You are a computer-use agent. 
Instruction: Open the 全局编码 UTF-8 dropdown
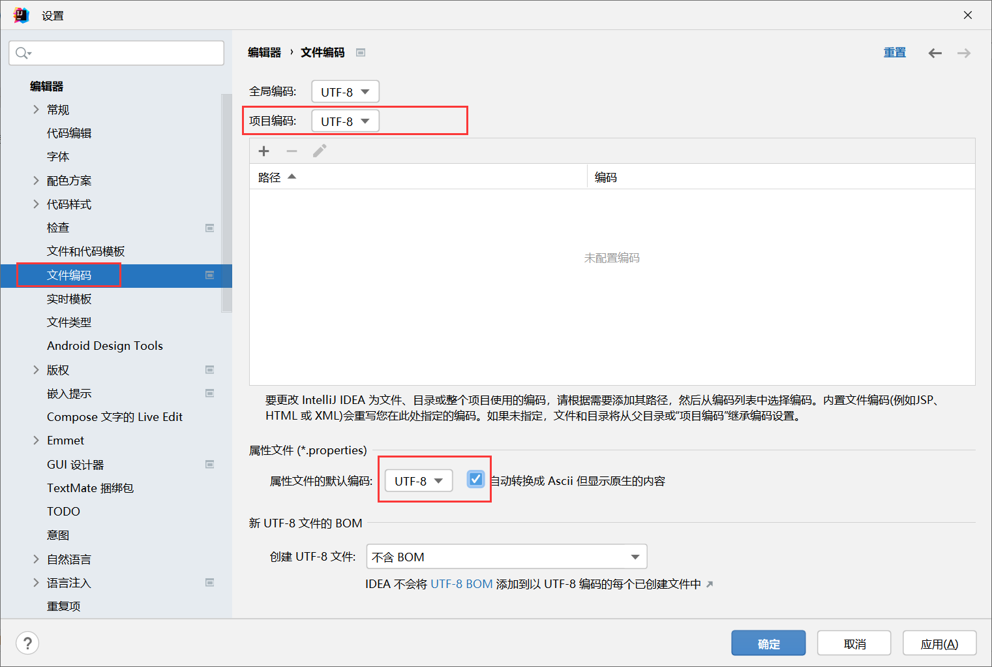(x=345, y=91)
